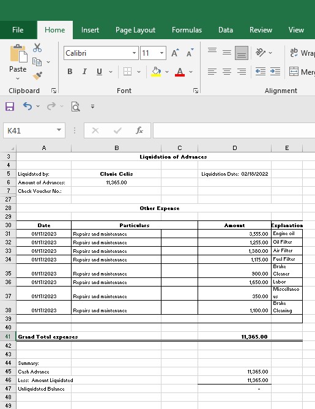Click the Increase Indent icon
The height and width of the screenshot is (409, 315).
tap(275, 72)
